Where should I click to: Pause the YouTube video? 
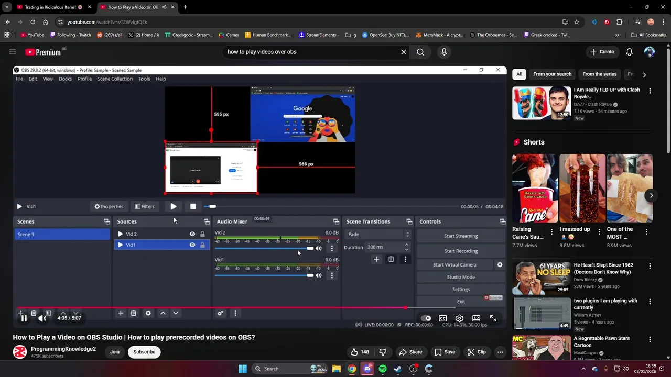(24, 318)
